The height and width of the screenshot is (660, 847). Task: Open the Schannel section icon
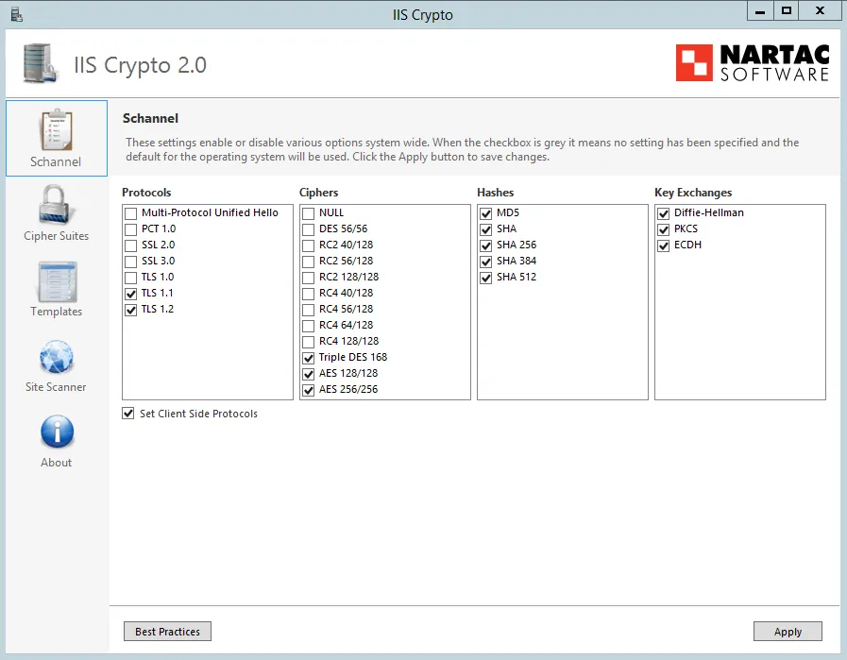pos(56,129)
